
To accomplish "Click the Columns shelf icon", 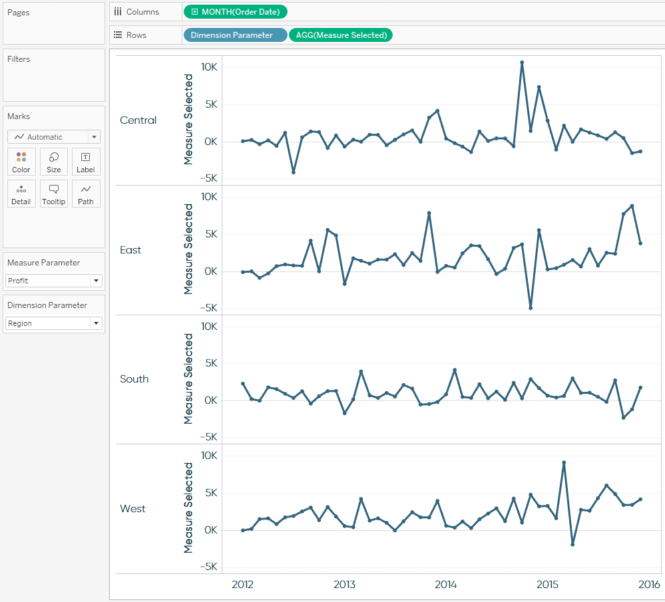I will point(118,11).
